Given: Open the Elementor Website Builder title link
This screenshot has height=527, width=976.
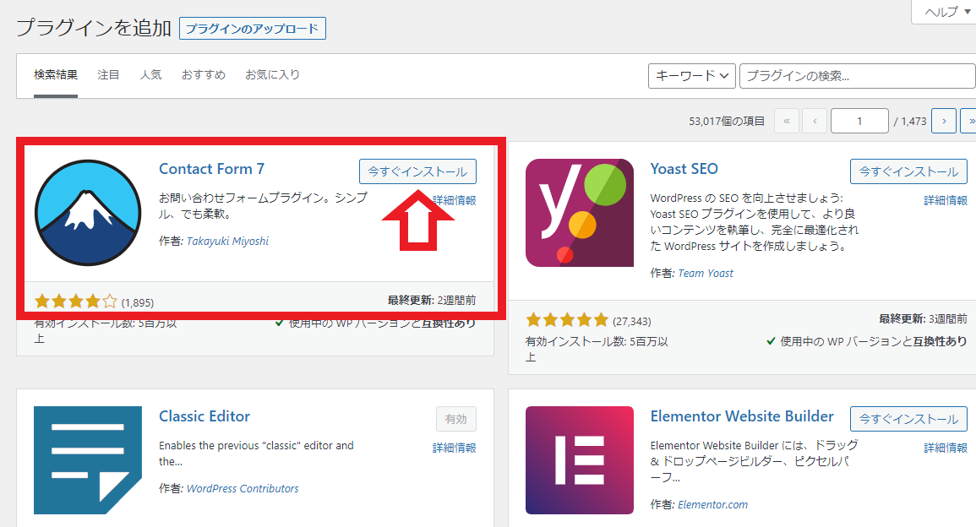Looking at the screenshot, I should tap(742, 416).
